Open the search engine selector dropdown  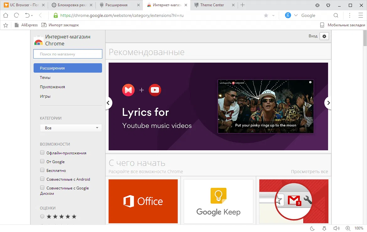tap(296, 15)
